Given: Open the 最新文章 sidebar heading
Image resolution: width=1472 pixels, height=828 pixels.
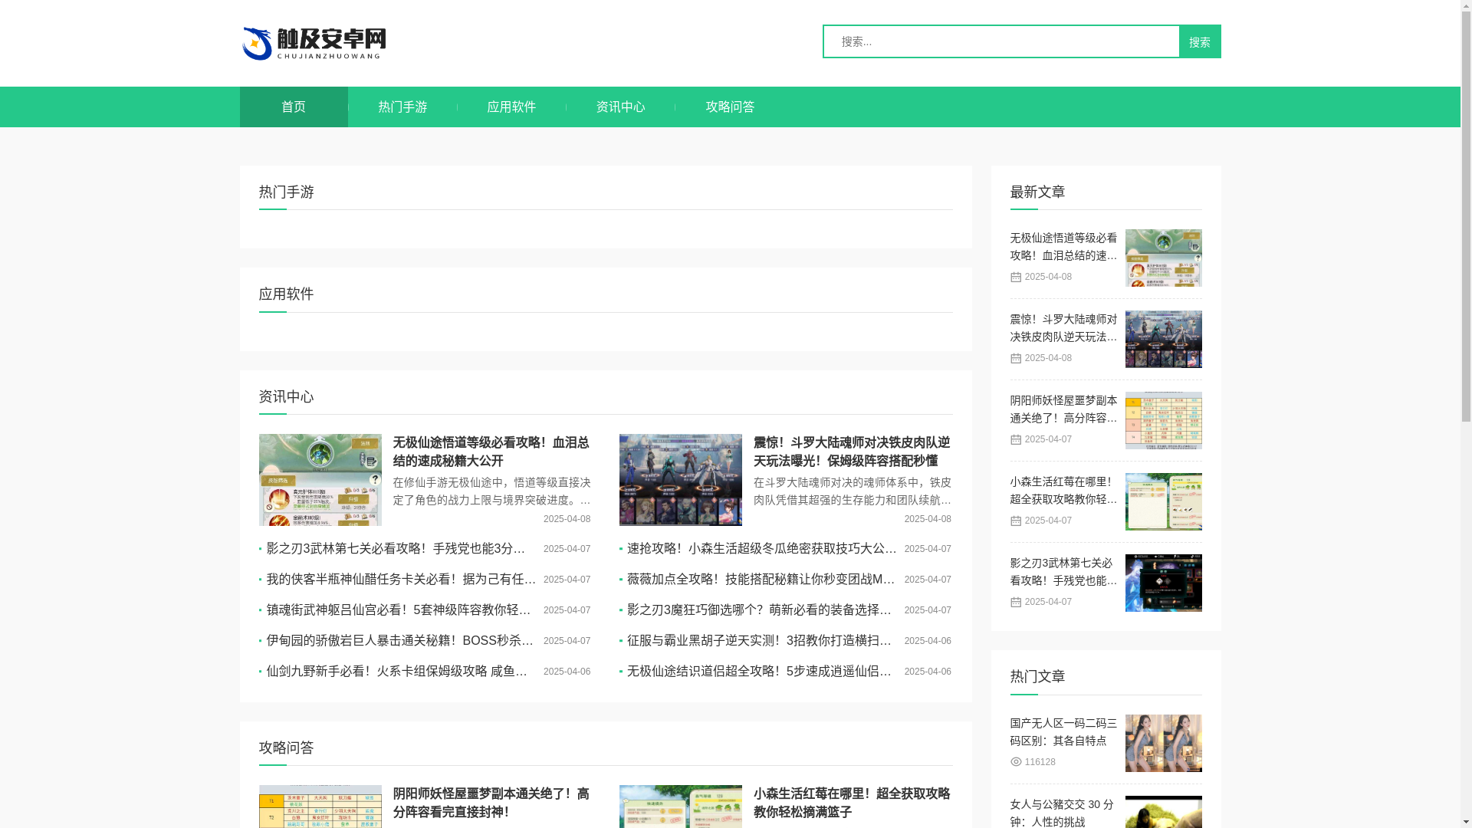Looking at the screenshot, I should (1038, 192).
